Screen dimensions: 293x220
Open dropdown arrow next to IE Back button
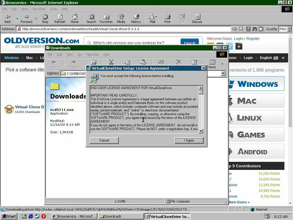(17, 19)
